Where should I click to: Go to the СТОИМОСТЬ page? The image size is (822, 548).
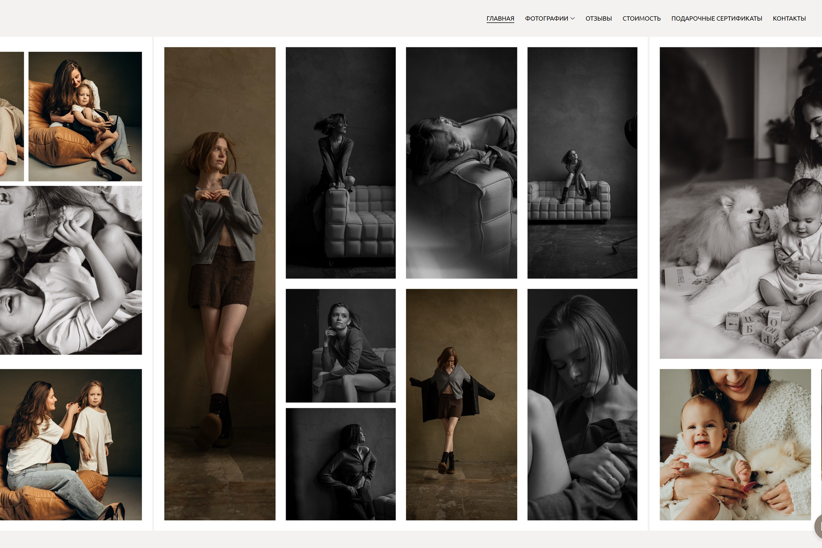tap(641, 19)
